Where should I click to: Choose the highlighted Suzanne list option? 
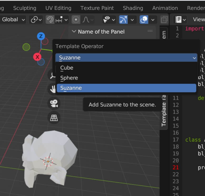tap(126, 88)
